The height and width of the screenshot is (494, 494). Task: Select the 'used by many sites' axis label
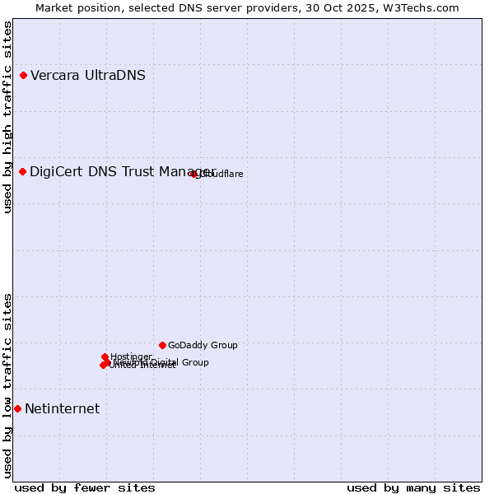click(413, 487)
